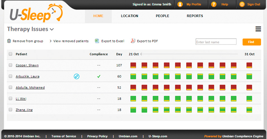The image size is (267, 139).
Task: Open the Terms of Service footer link
Action: [64, 136]
